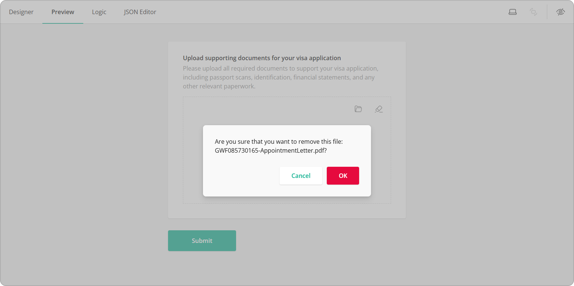Switch preview device using the laptop icon
The image size is (574, 286).
[x=513, y=12]
